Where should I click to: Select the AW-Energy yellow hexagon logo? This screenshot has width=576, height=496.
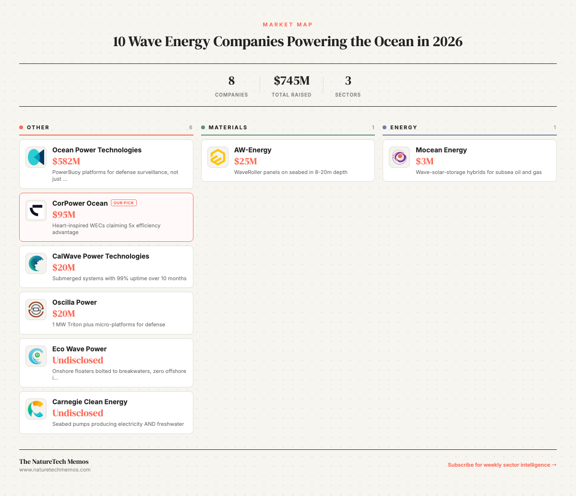(217, 157)
